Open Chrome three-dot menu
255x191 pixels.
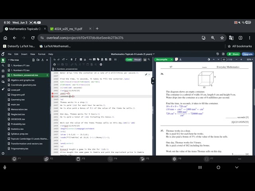point(249,38)
